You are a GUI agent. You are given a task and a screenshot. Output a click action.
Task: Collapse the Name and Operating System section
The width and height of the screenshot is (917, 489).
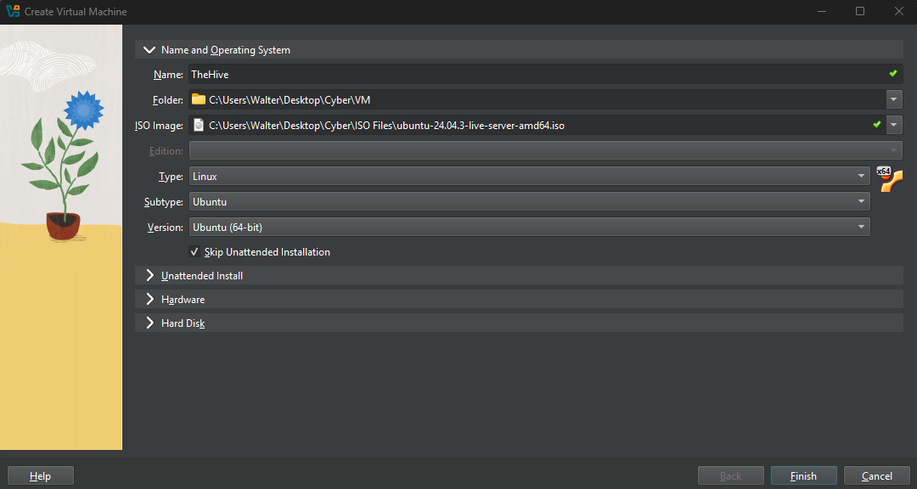pyautogui.click(x=151, y=50)
